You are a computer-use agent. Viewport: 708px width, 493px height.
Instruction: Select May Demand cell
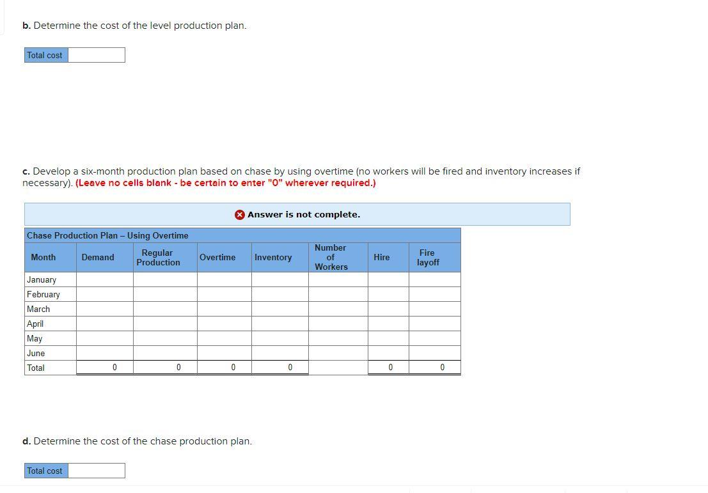pos(105,338)
